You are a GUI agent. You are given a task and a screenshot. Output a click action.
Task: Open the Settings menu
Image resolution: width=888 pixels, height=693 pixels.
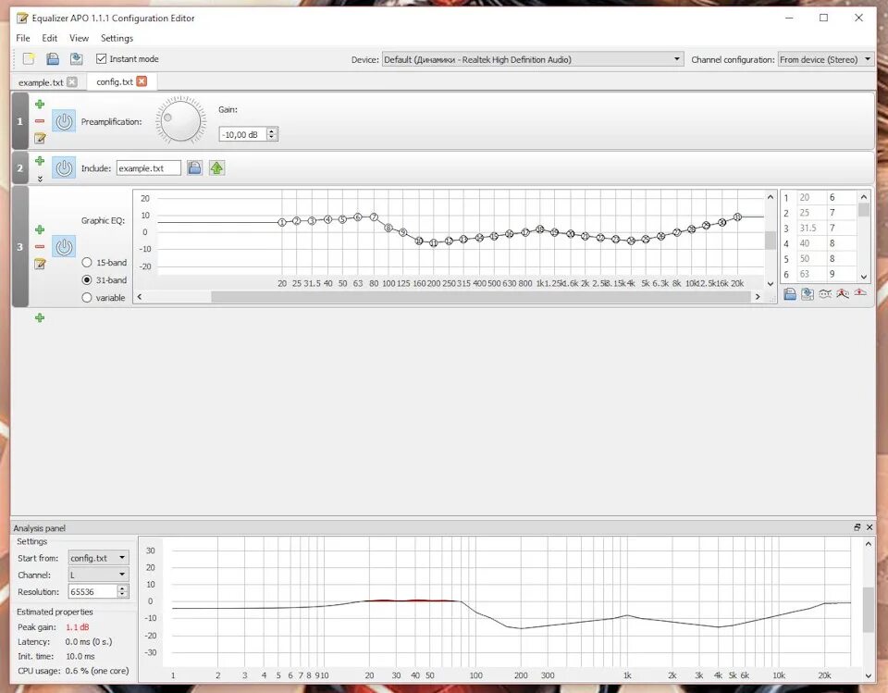pos(117,38)
